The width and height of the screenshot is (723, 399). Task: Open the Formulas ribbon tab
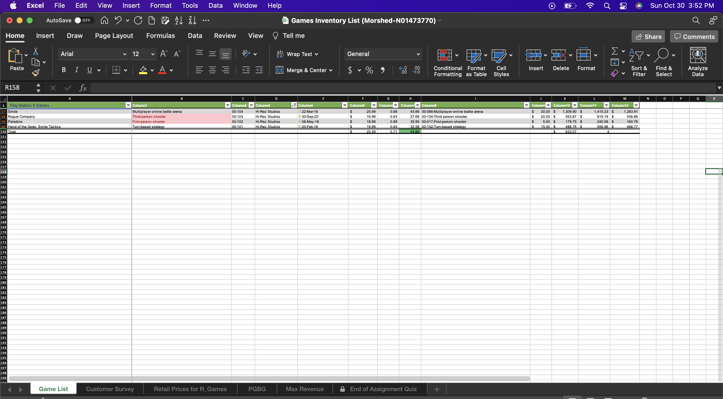point(161,36)
